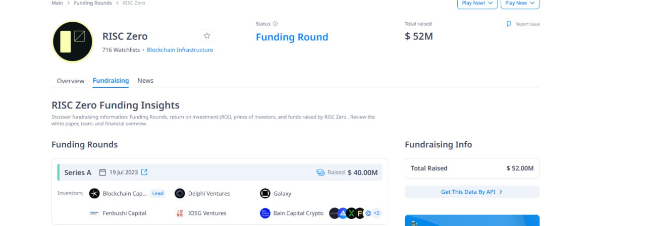
Task: Switch to the News tab
Action: click(145, 81)
